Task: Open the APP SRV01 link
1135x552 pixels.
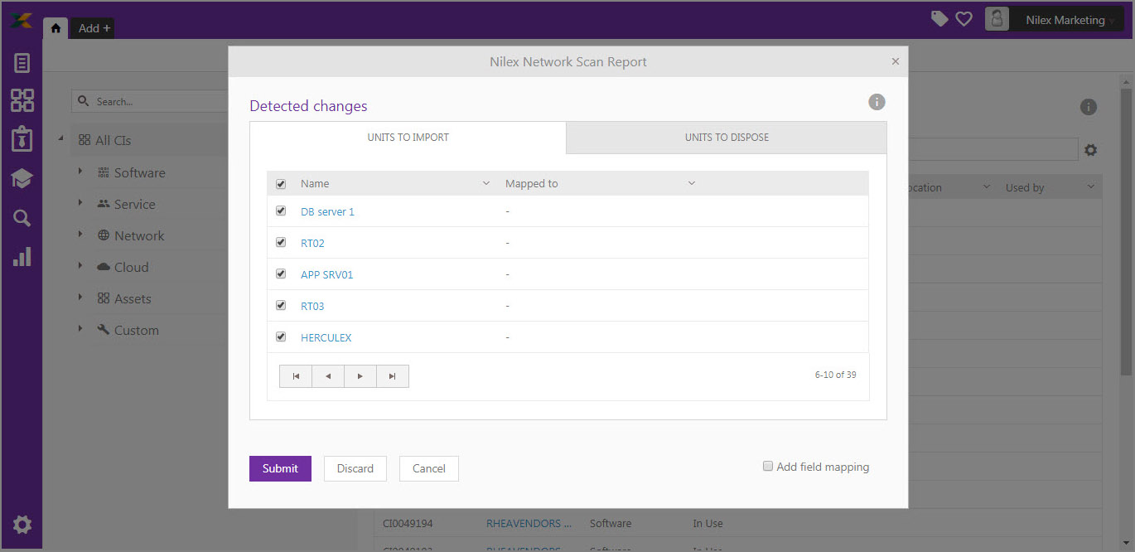Action: point(326,274)
